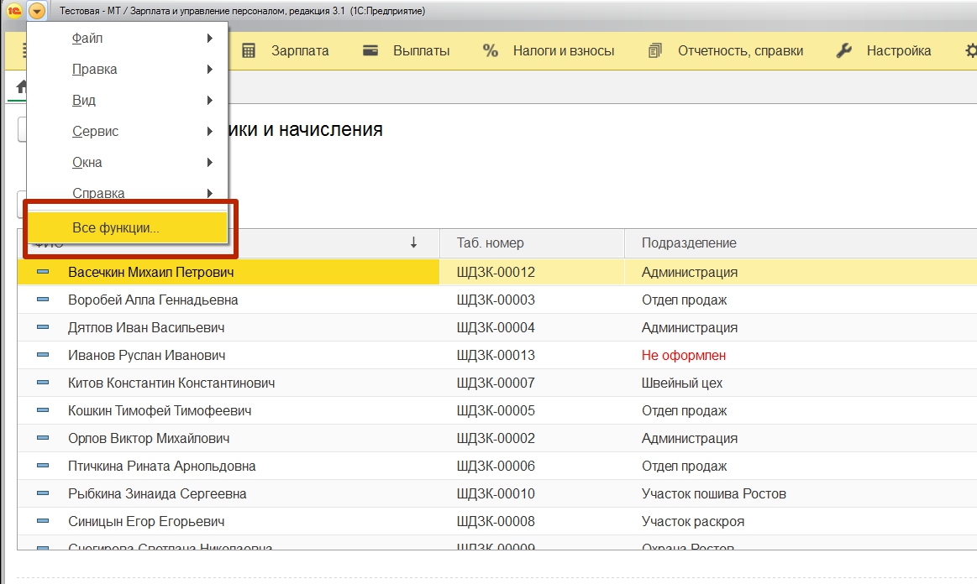Click the 1C application logo icon
Screen dimensions: 977x584
pos(13,11)
